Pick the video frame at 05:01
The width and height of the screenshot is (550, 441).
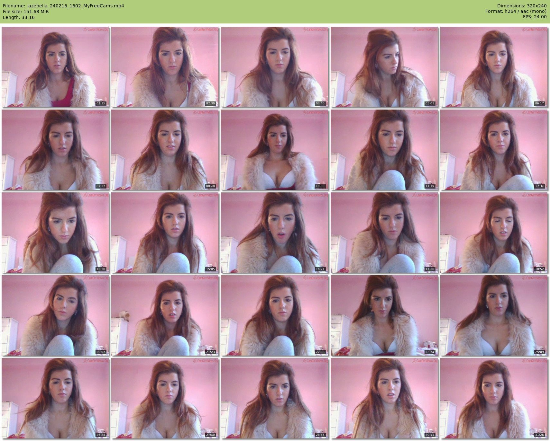384,67
